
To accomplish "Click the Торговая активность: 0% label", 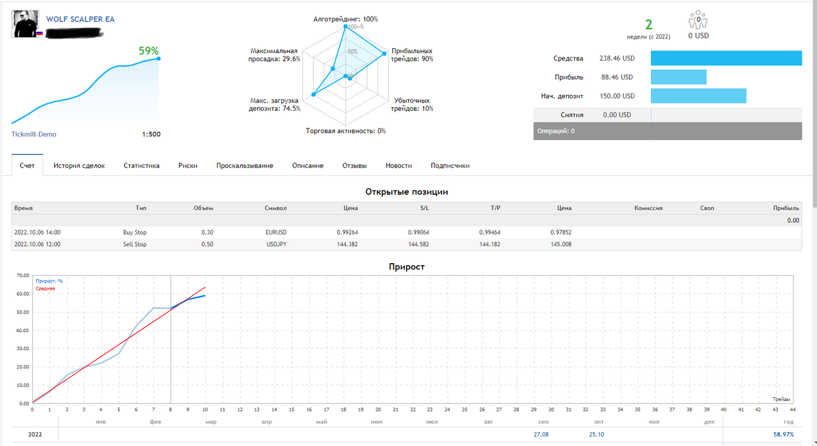I will 346,131.
